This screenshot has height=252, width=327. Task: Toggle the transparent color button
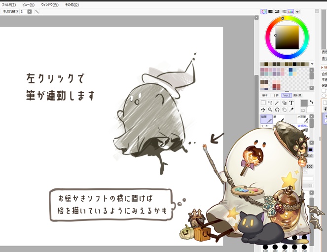tap(303, 110)
